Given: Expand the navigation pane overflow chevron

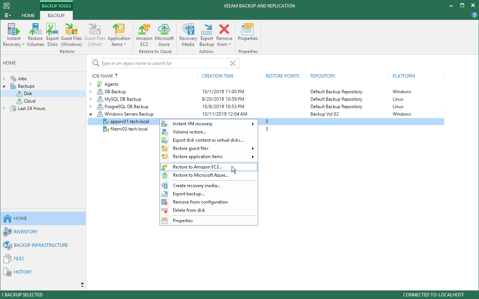Looking at the screenshot, I should click(x=82, y=284).
